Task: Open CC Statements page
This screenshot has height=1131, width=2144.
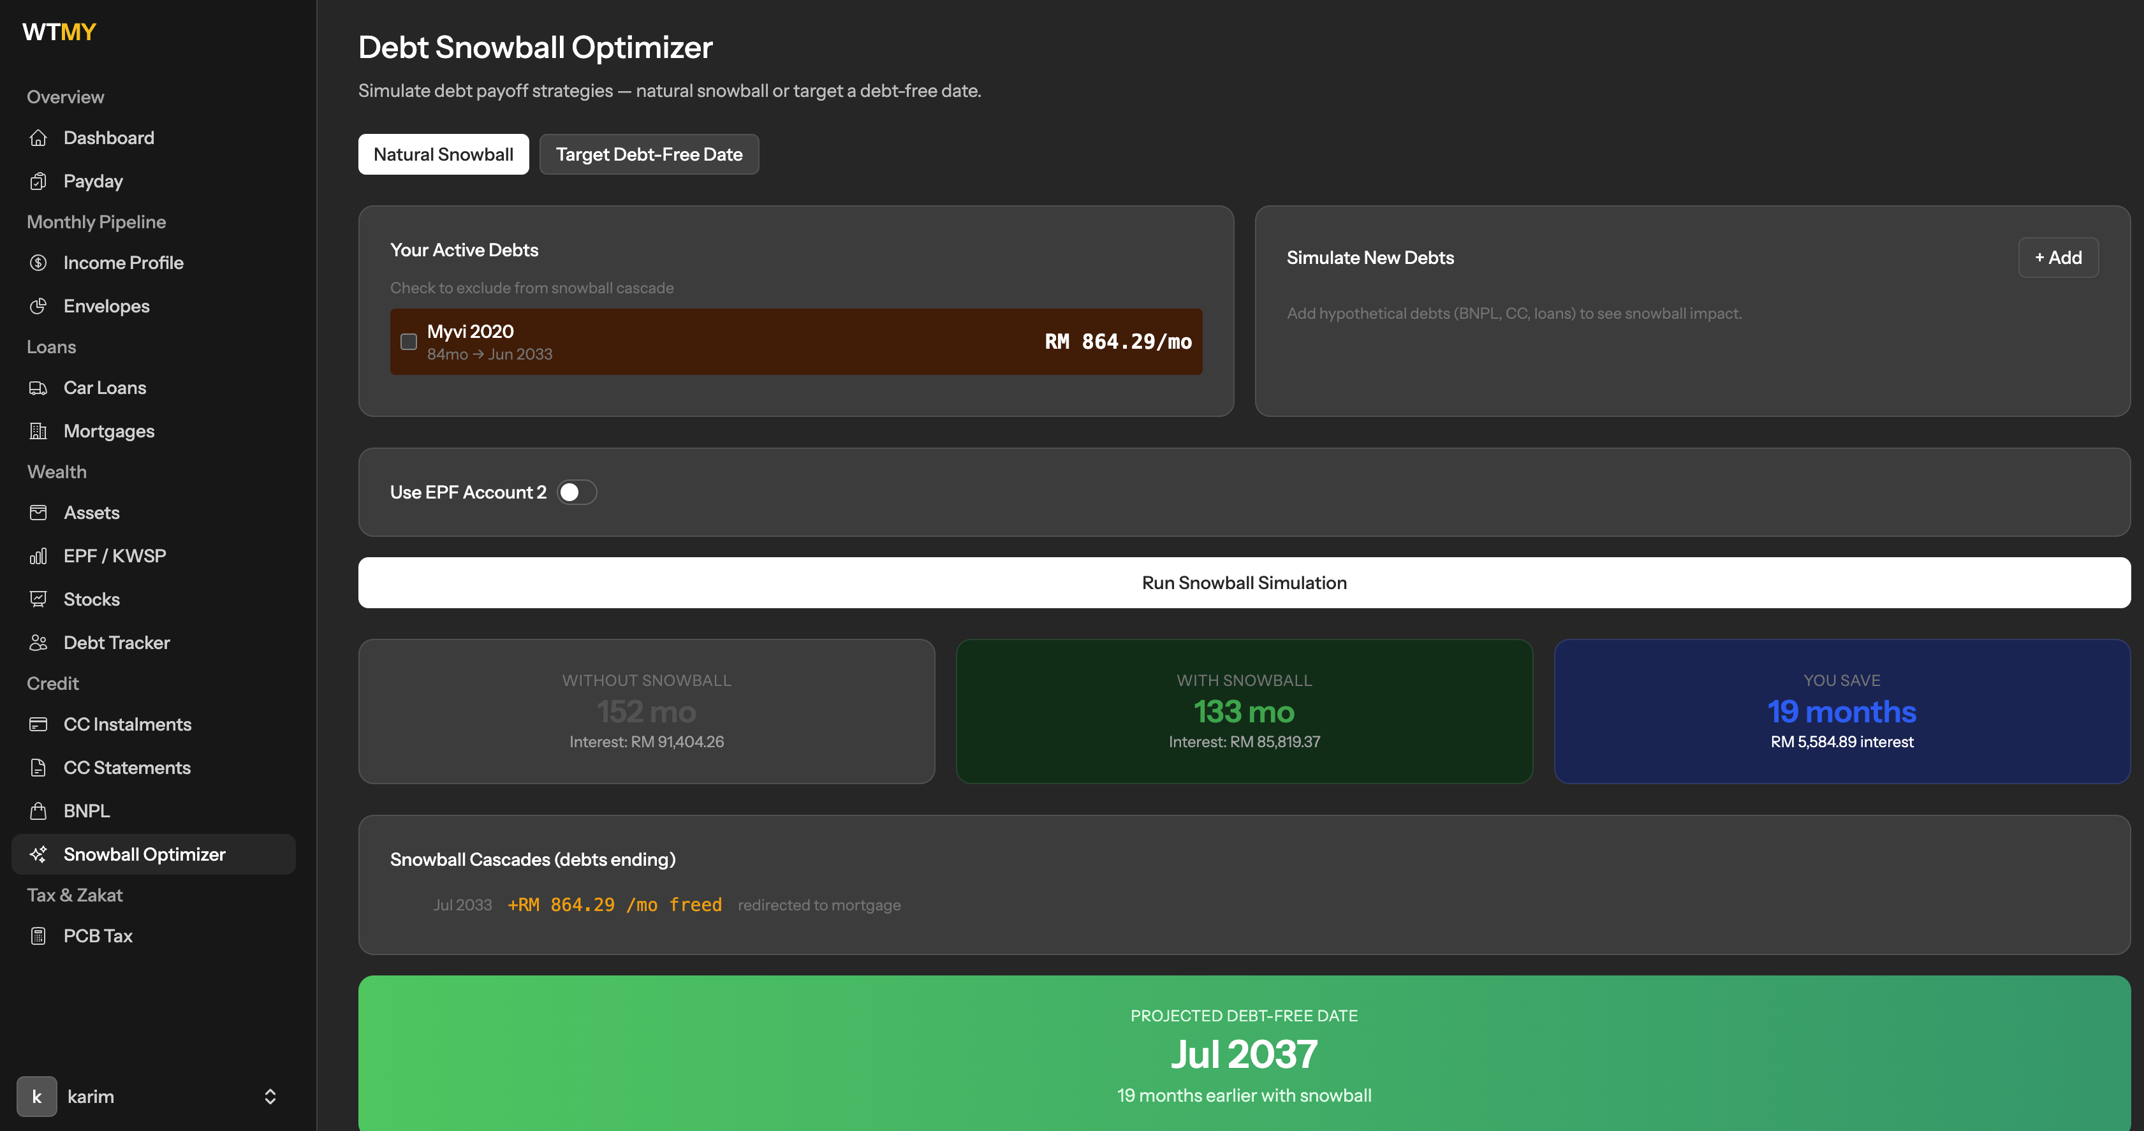Action: coord(154,768)
